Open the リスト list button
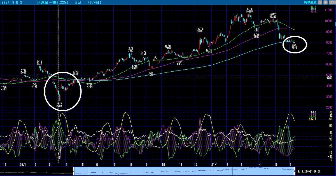 pos(332,2)
